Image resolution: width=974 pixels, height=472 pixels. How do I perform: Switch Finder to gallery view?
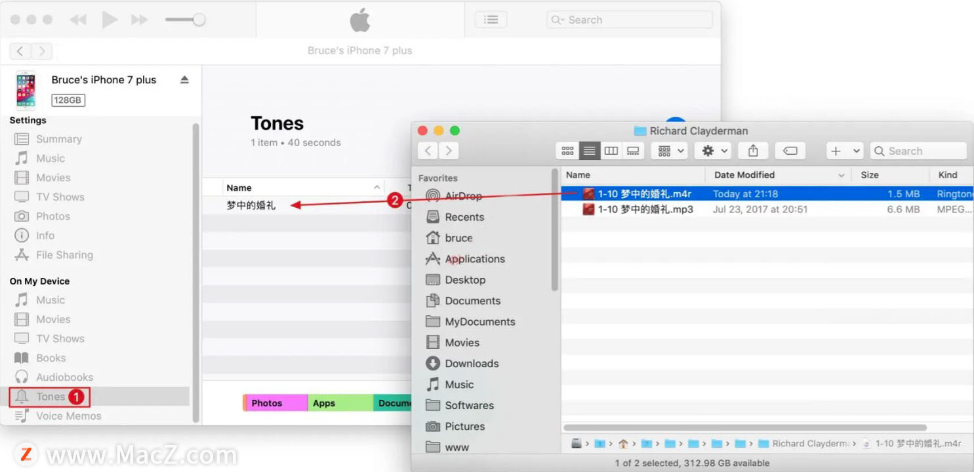pyautogui.click(x=632, y=151)
